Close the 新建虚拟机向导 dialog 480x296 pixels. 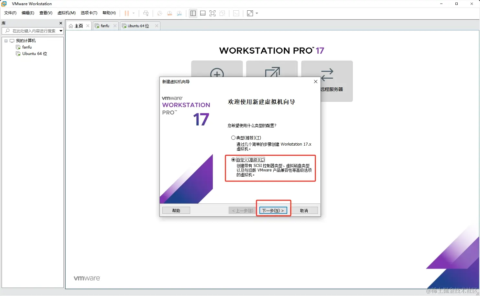pos(316,82)
